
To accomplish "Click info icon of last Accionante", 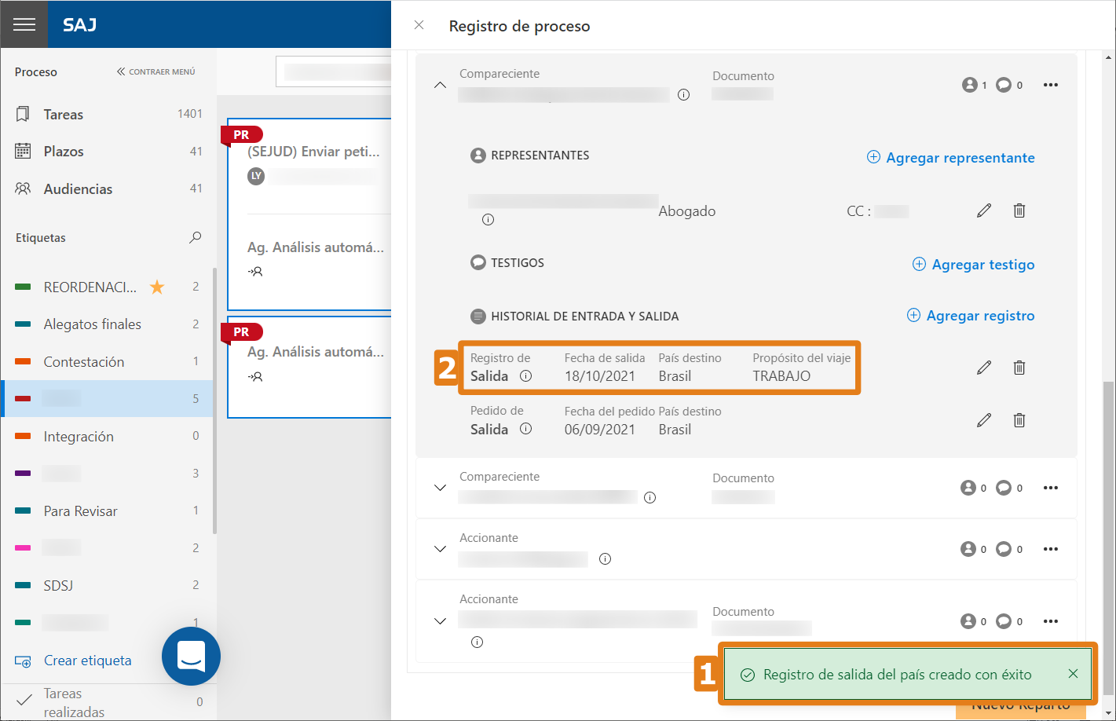I will pos(478,642).
